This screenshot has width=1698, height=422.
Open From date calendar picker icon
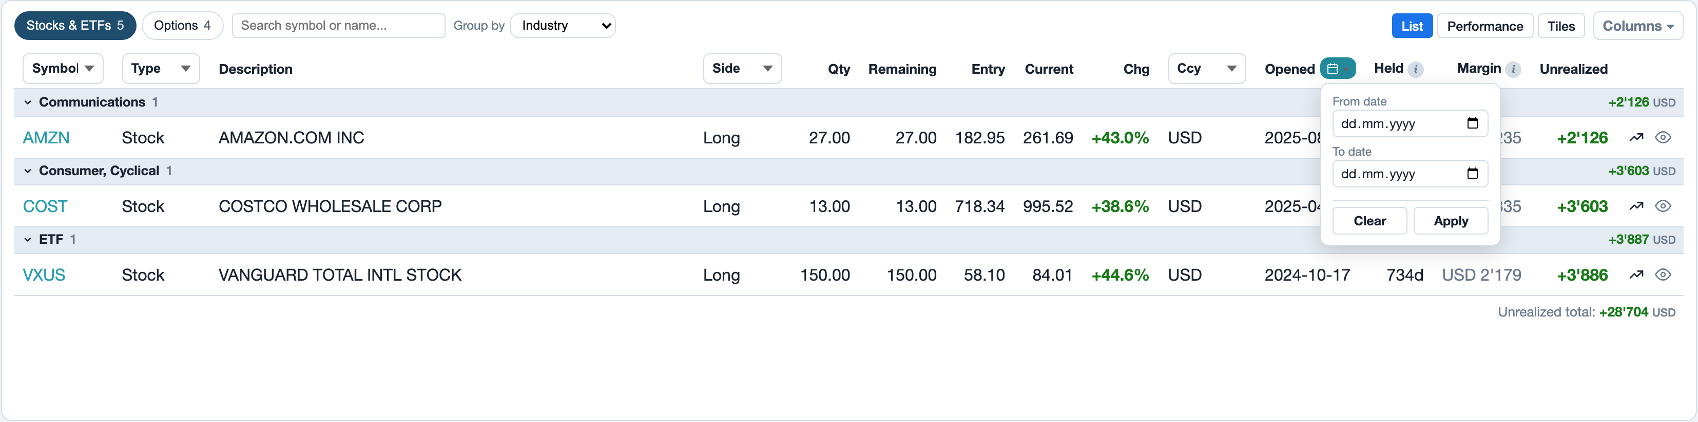point(1473,123)
